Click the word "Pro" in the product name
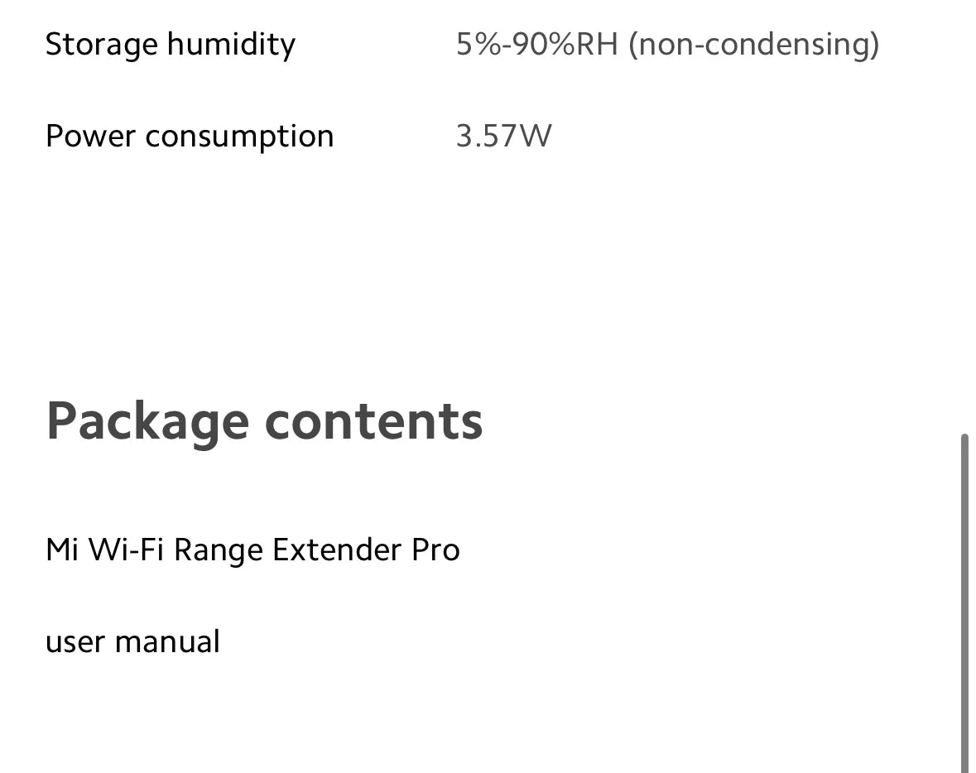 [x=435, y=550]
